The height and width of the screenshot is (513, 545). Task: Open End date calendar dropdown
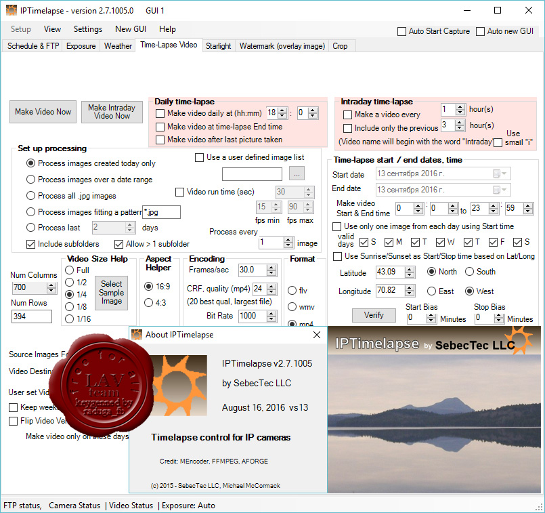500,190
